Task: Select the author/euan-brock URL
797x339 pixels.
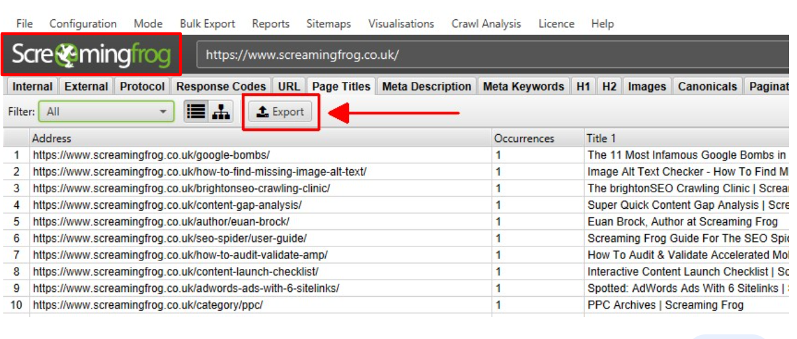Action: point(161,221)
